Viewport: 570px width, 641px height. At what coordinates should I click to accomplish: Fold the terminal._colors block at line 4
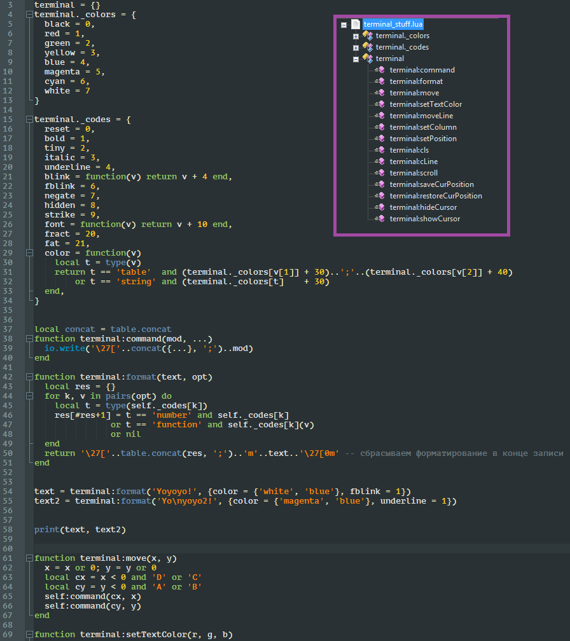pos(29,14)
